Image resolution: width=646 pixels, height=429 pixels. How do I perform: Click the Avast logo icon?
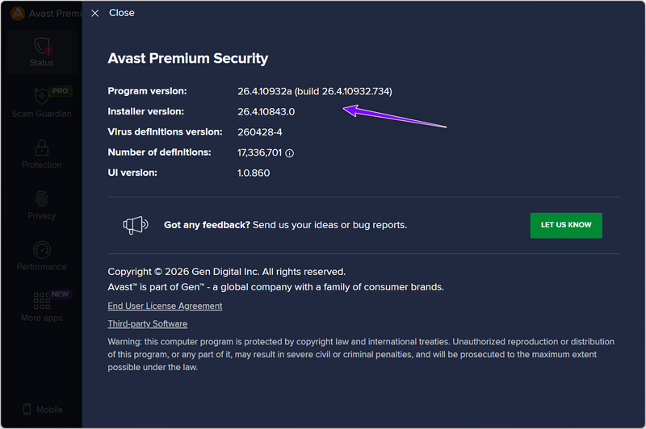tap(17, 13)
